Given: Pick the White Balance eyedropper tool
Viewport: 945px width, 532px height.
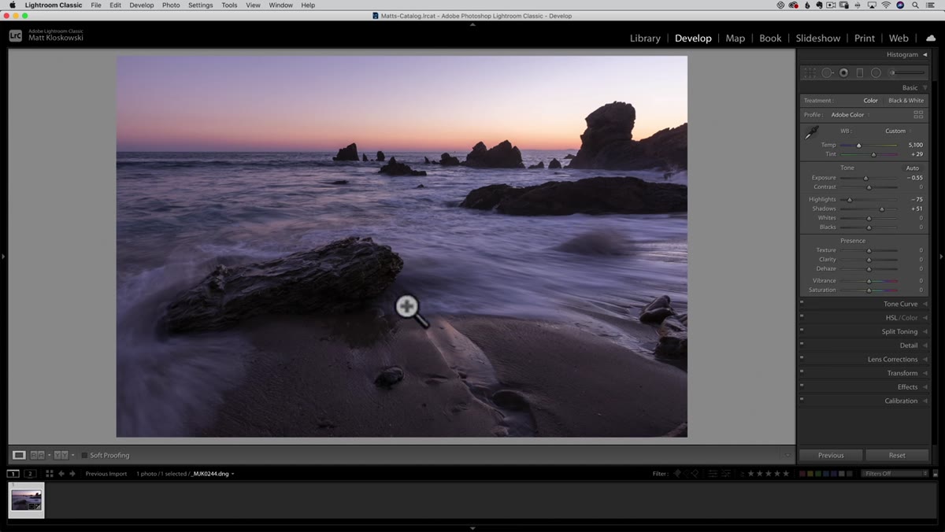Looking at the screenshot, I should pos(811,133).
